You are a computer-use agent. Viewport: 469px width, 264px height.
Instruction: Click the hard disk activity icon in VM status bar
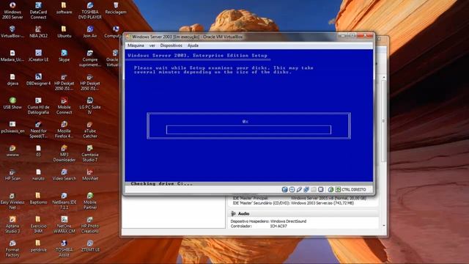[x=284, y=189]
